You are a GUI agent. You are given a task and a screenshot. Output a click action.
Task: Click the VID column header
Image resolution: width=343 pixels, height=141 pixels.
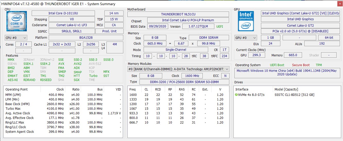pos(118,89)
